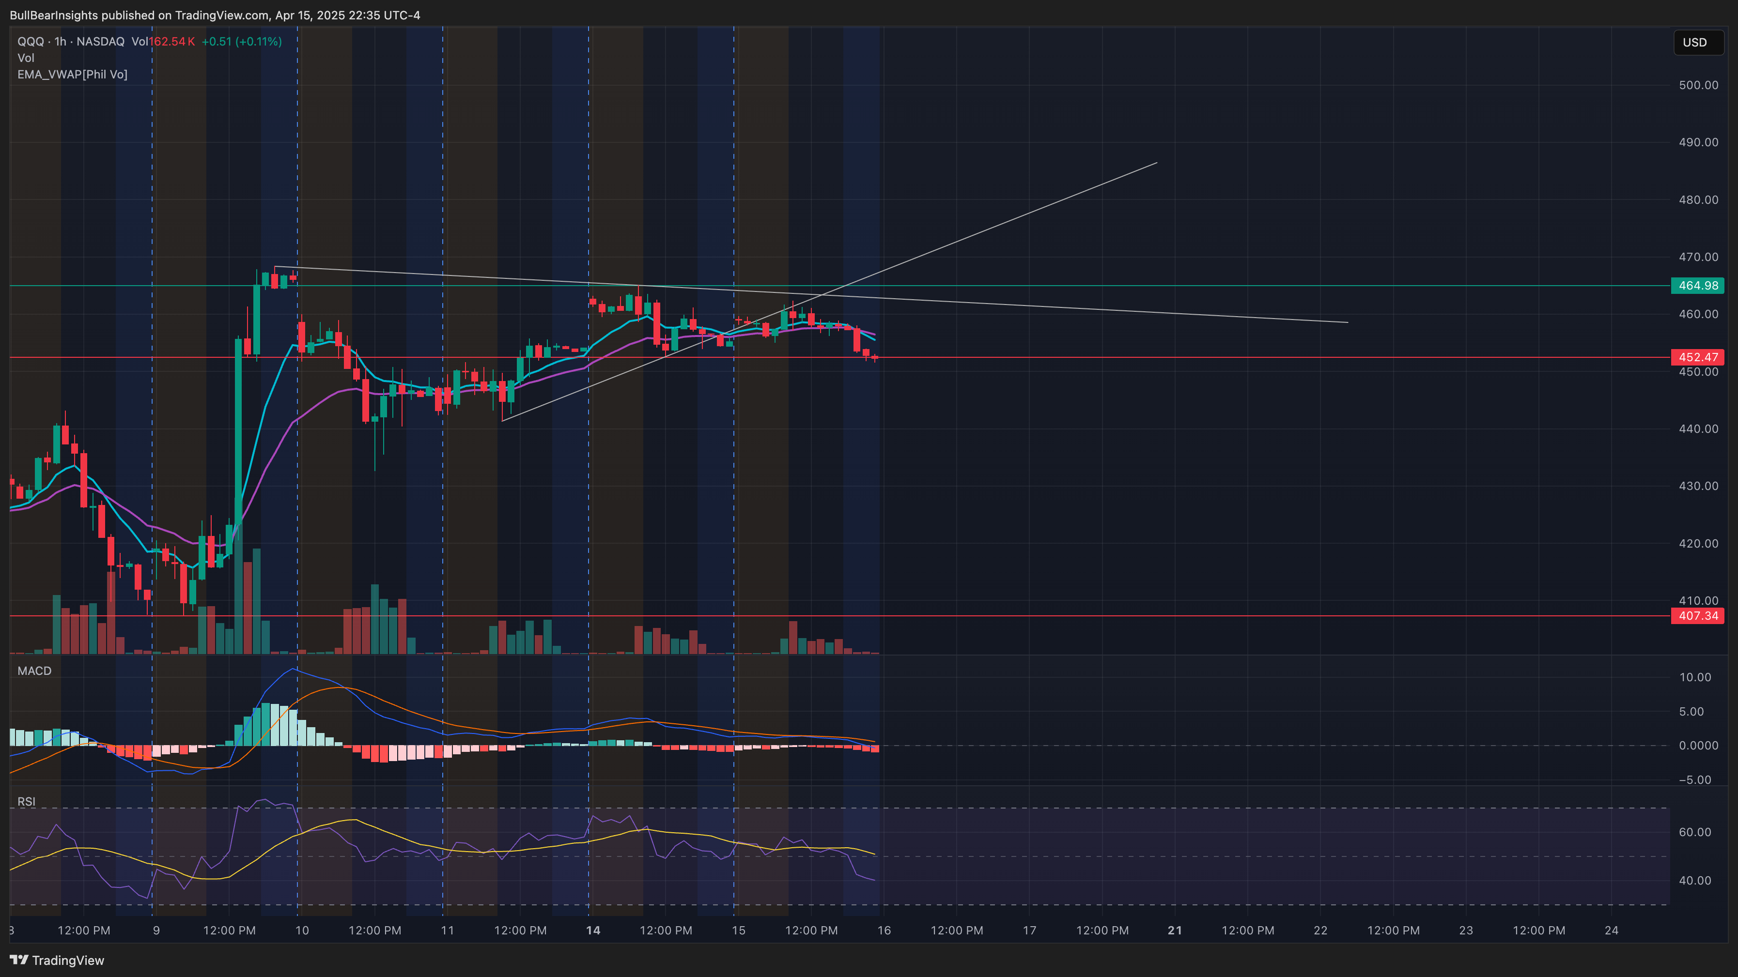Click bold date label 14 on time axis
This screenshot has width=1738, height=977.
tap(593, 931)
